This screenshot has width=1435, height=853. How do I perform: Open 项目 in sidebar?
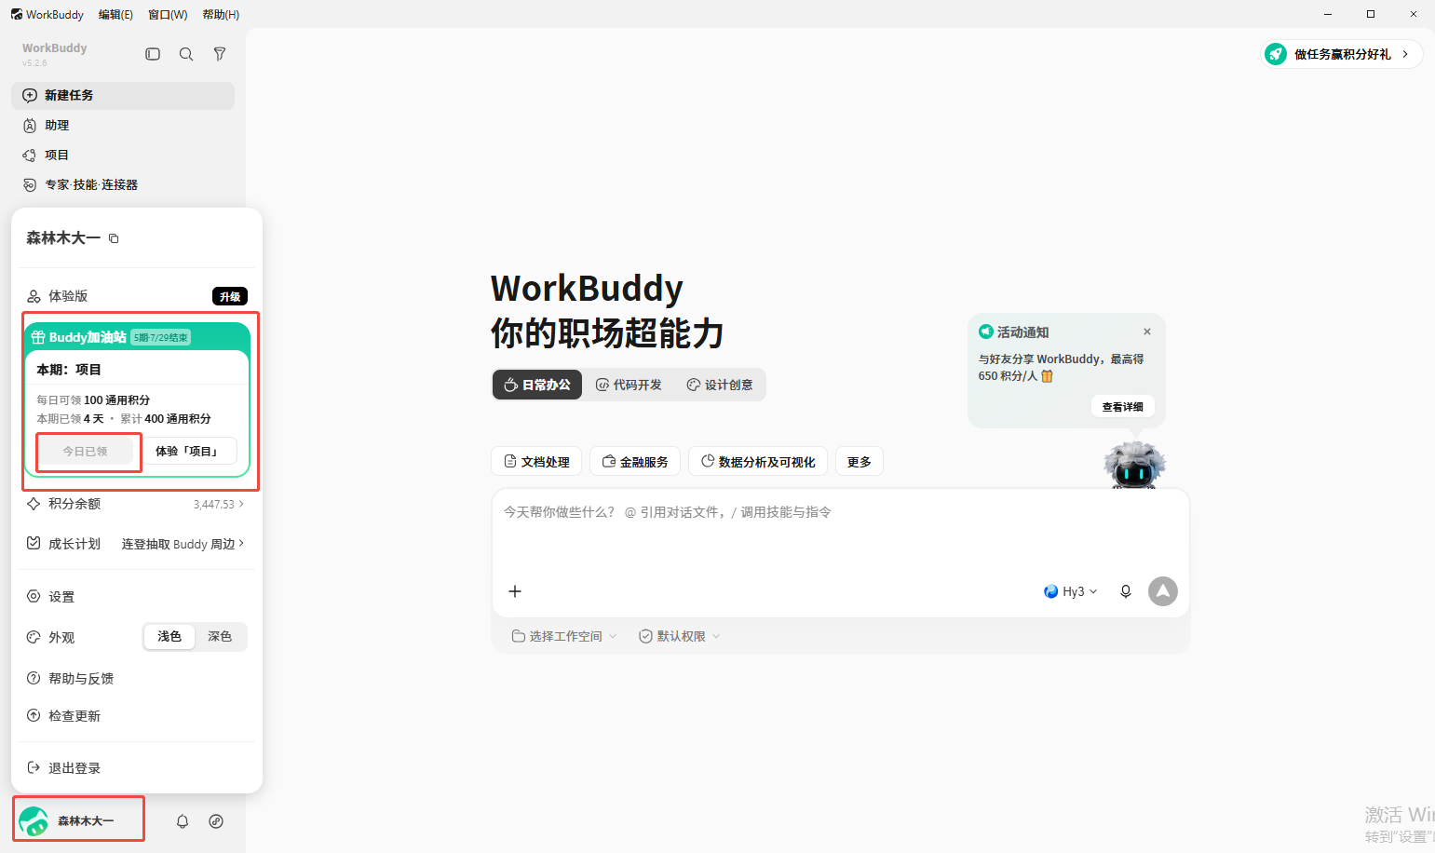(x=123, y=155)
